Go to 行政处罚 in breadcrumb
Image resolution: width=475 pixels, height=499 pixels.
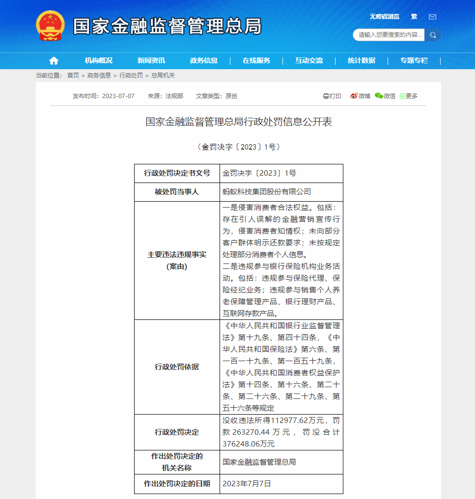(131, 76)
